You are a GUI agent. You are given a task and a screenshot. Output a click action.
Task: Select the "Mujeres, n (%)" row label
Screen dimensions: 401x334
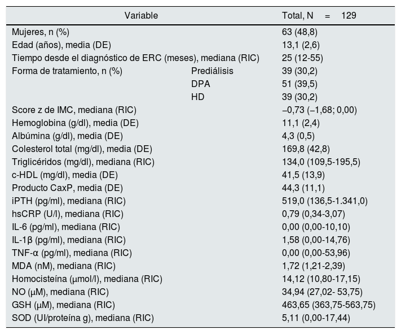[41, 32]
